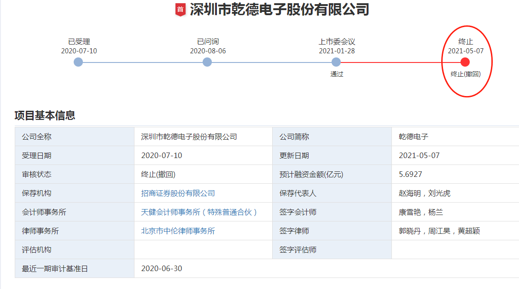Click the 赵海明，刘光虎 sponsor representatives cell
Screen dimensions: 519x289
(424, 193)
